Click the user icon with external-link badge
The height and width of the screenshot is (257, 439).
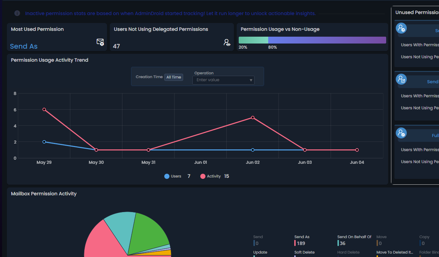[x=401, y=79]
